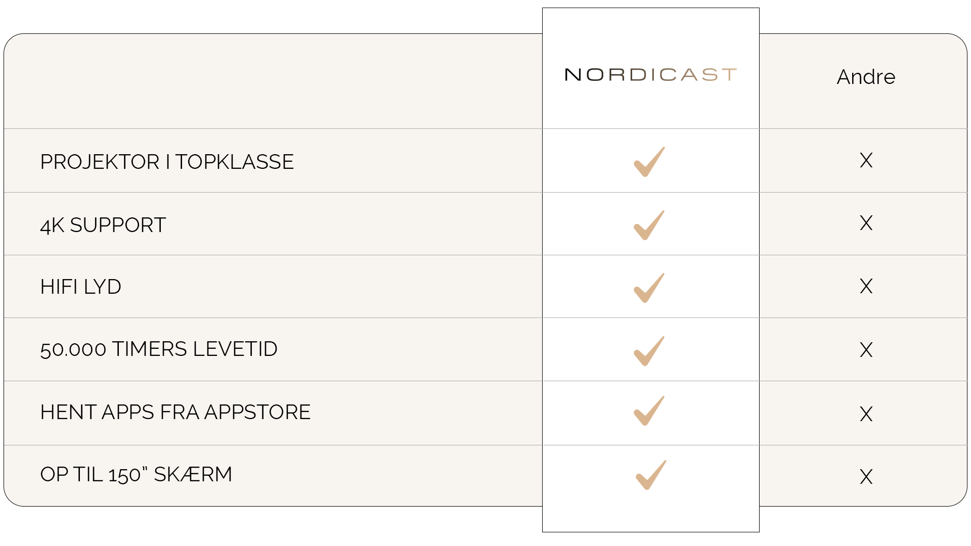Click the X for Op til 150" skærm

pos(866,477)
